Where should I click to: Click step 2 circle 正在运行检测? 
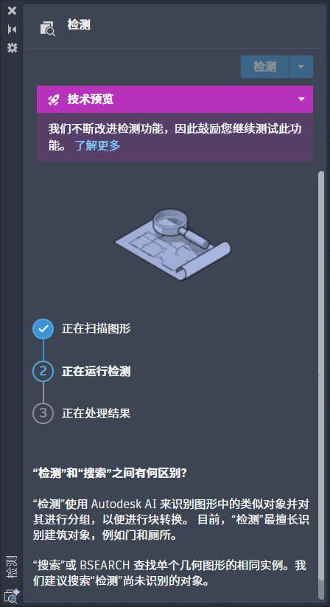pyautogui.click(x=43, y=371)
